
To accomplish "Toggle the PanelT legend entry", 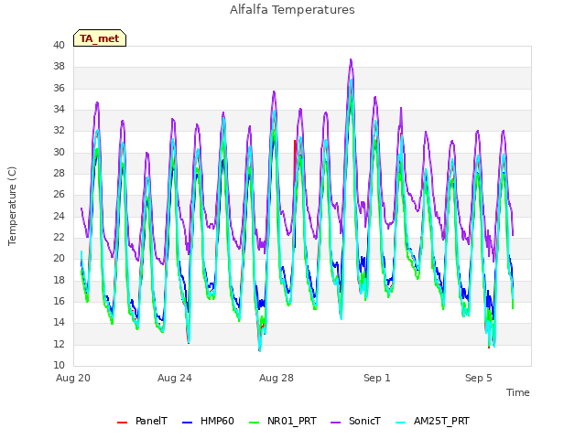I will pyautogui.click(x=142, y=421).
